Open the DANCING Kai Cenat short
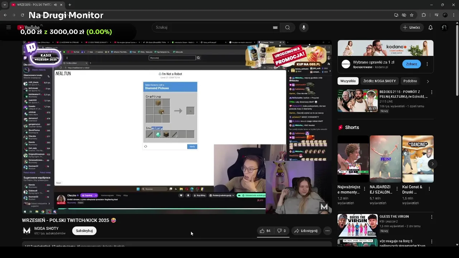The image size is (459, 258). 418,159
